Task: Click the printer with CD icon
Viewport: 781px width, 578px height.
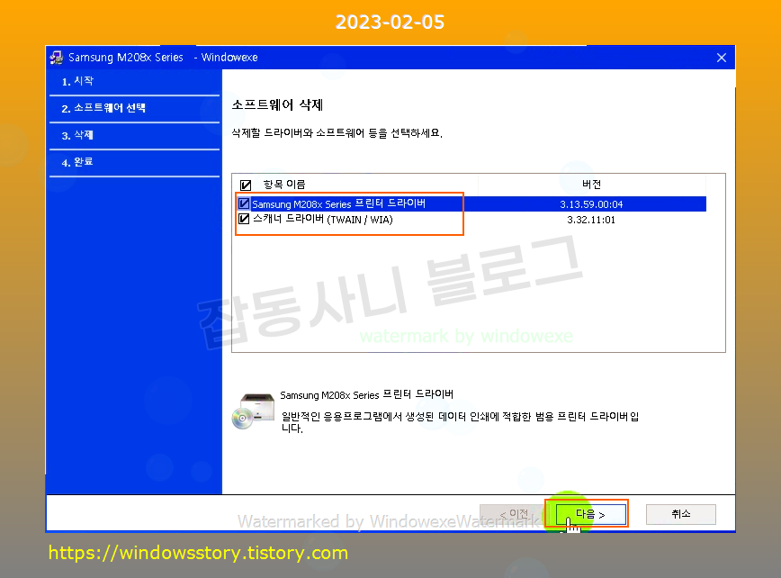Action: 253,411
